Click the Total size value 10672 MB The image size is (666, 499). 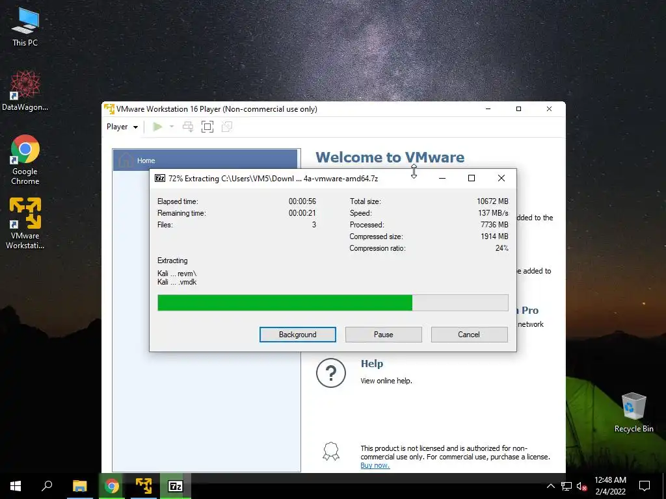point(492,201)
